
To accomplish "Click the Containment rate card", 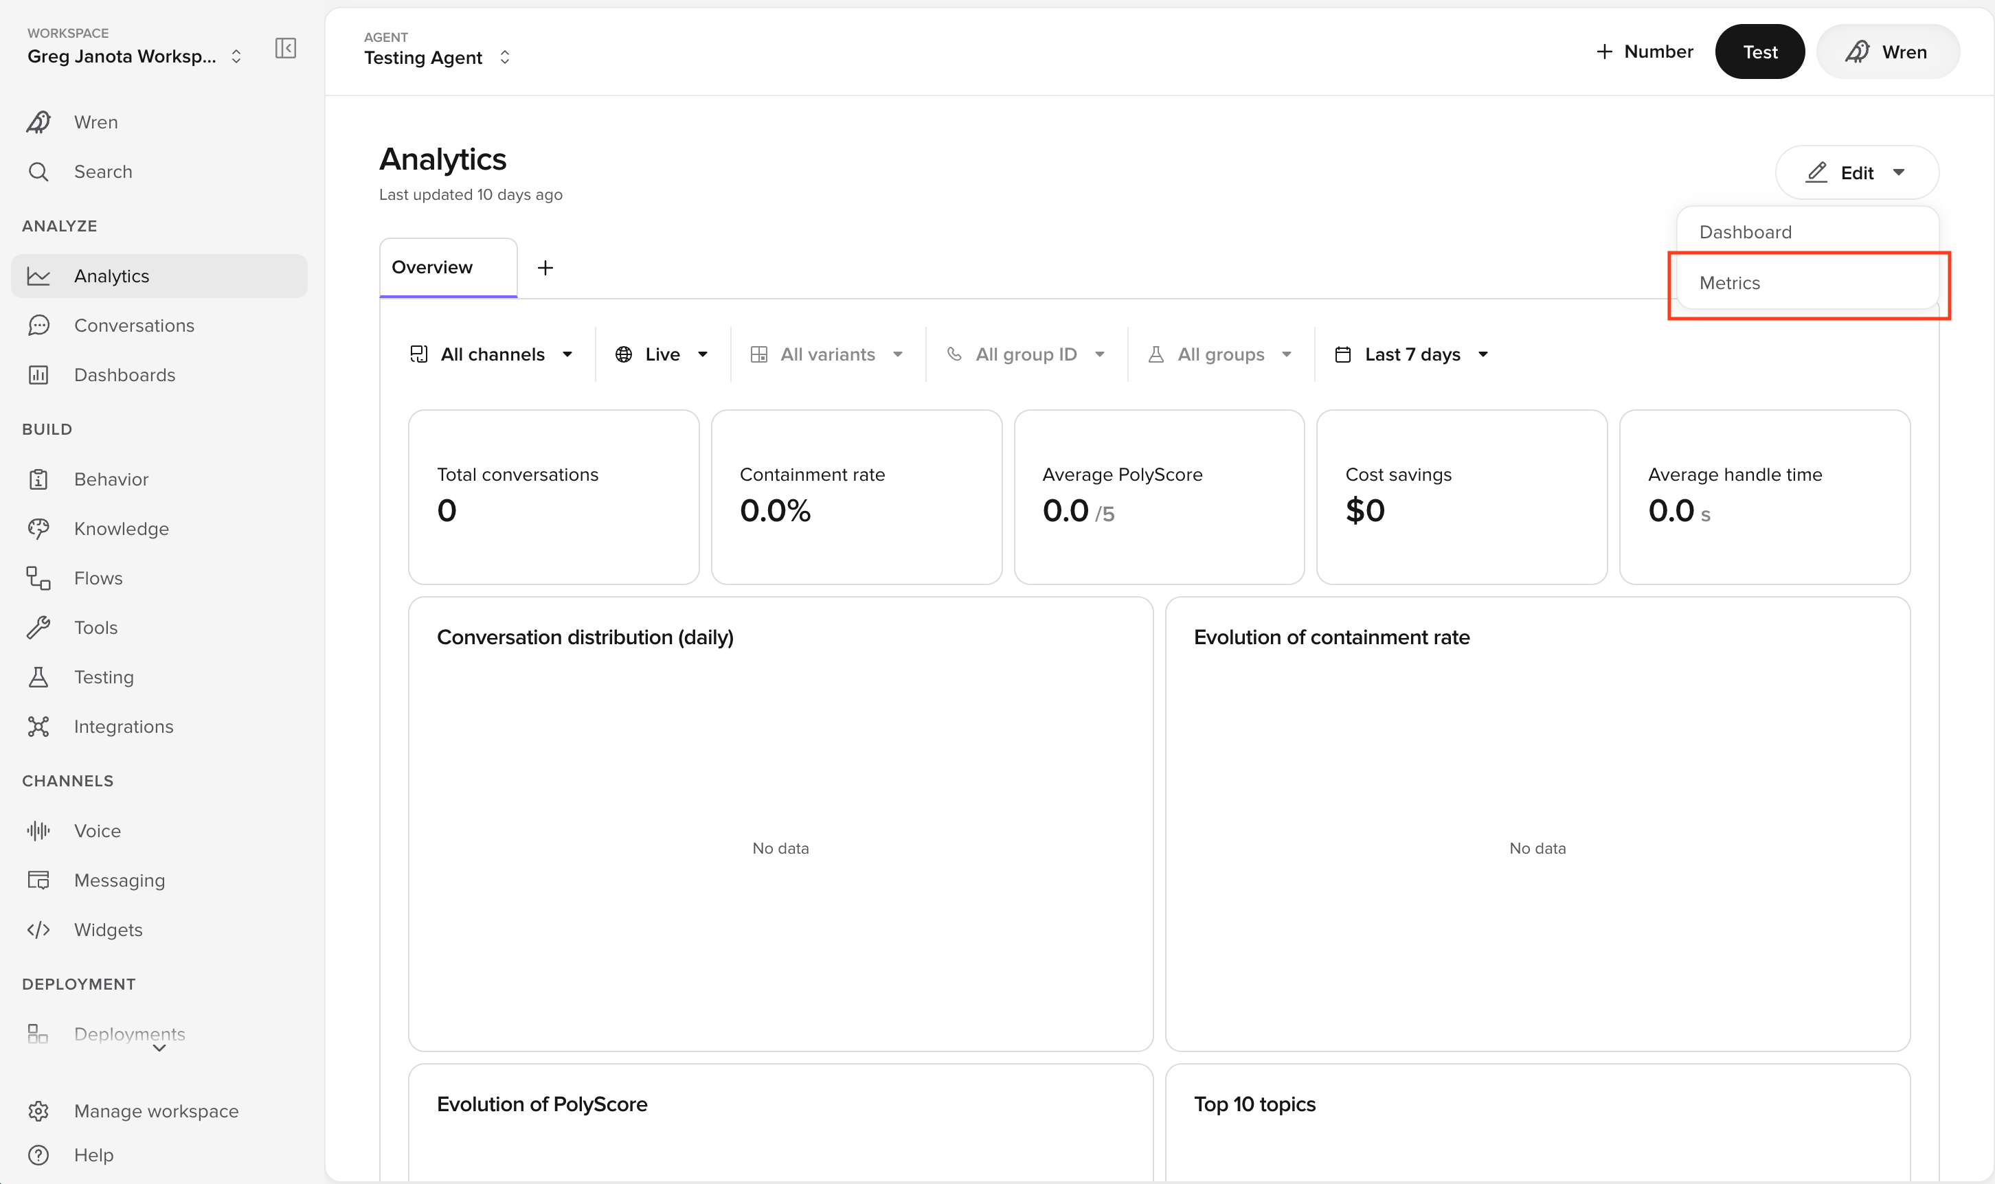I will [x=856, y=498].
